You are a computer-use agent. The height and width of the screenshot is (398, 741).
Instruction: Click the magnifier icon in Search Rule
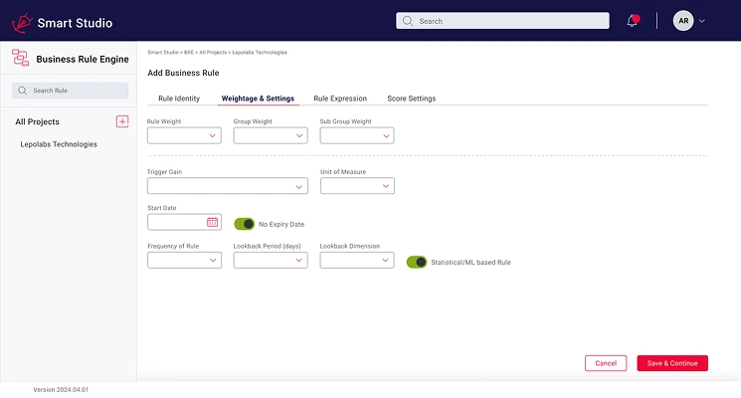[x=23, y=91]
